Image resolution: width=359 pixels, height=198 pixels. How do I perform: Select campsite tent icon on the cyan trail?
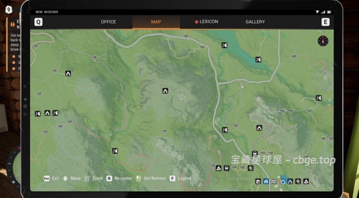[x=68, y=73]
